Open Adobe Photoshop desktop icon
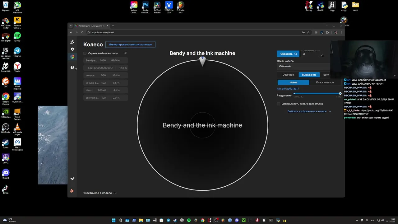The image size is (398, 224). (146, 7)
